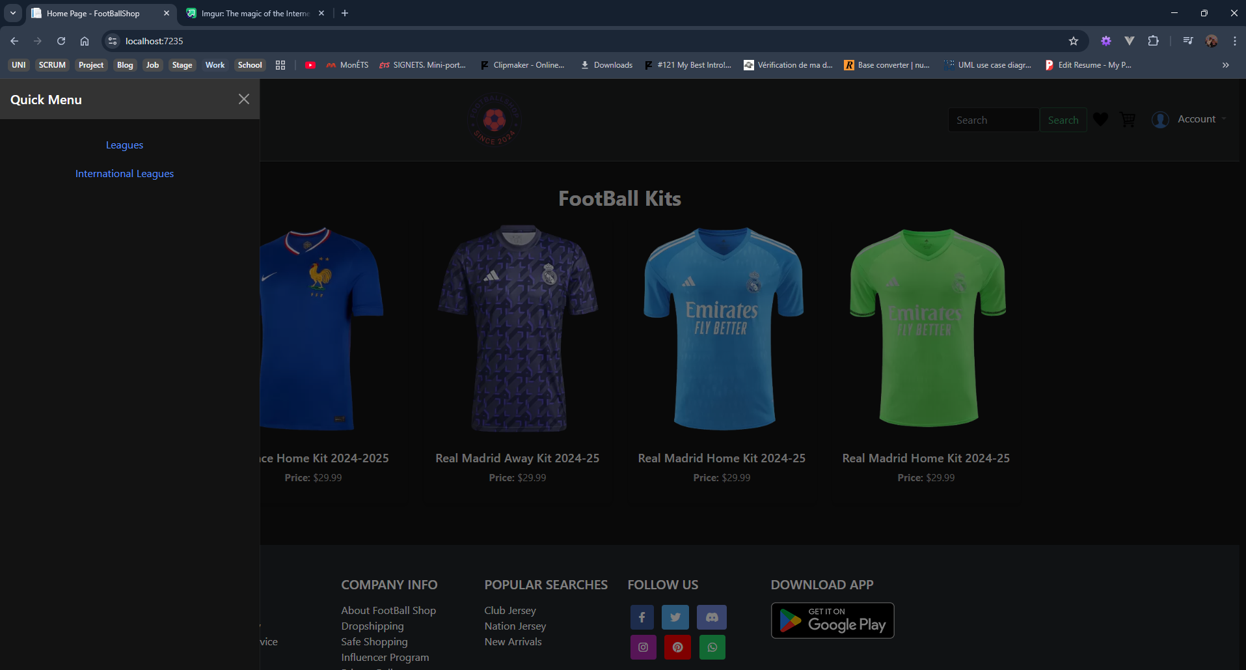Viewport: 1246px width, 670px height.
Task: Open the YouTube bookmark icon
Action: 310,65
